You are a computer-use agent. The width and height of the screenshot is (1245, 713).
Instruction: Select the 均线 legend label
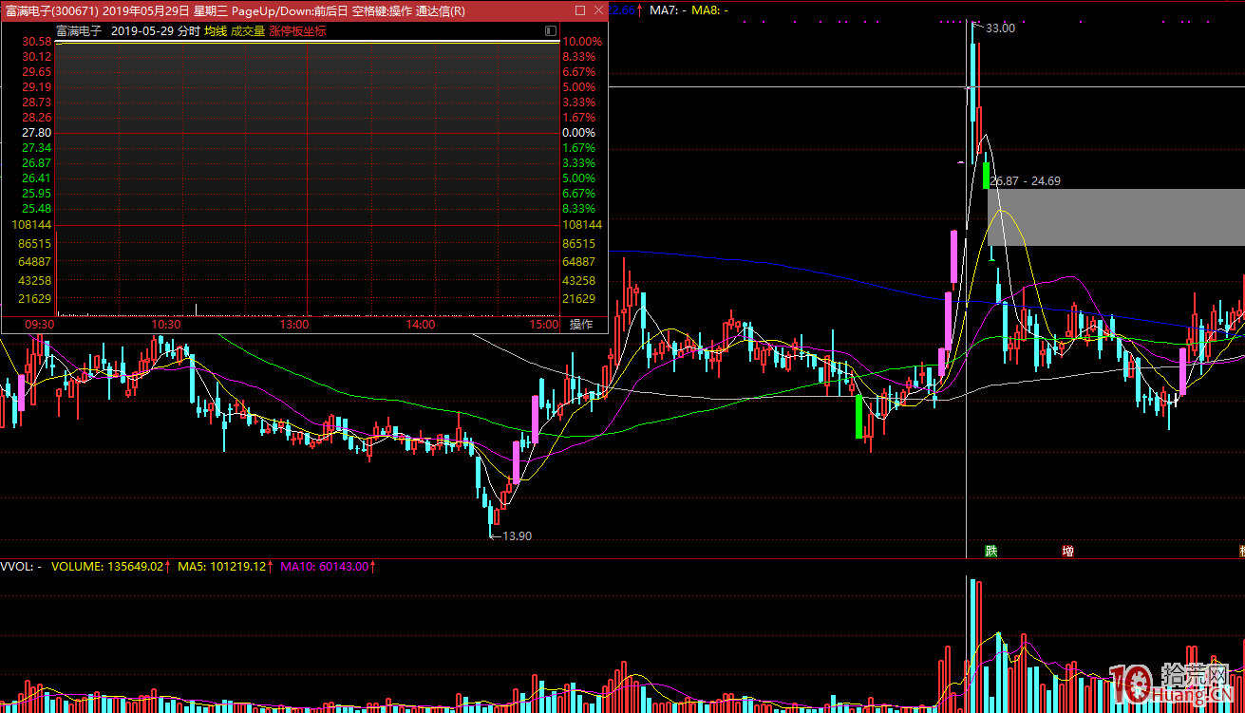[x=216, y=30]
